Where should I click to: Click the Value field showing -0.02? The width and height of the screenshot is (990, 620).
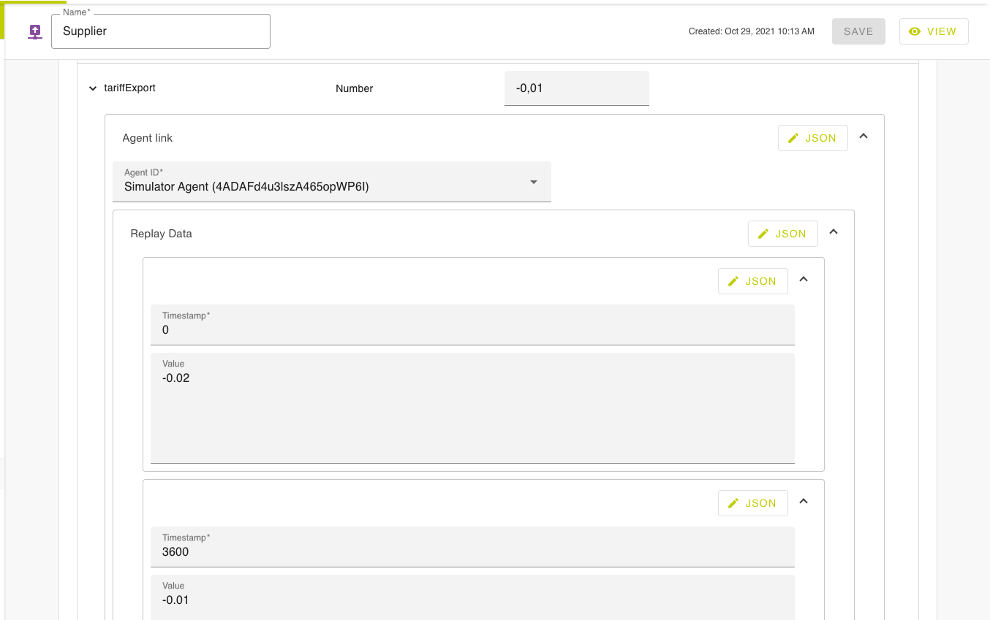[x=472, y=409]
